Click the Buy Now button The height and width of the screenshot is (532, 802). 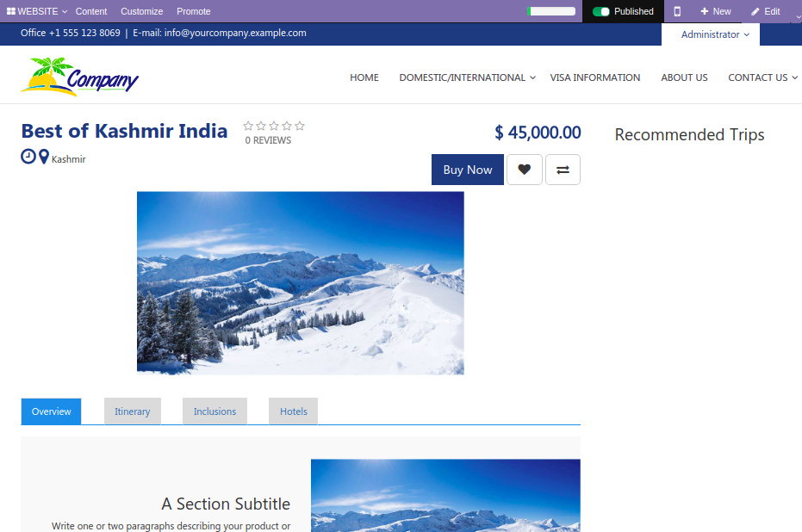point(468,170)
